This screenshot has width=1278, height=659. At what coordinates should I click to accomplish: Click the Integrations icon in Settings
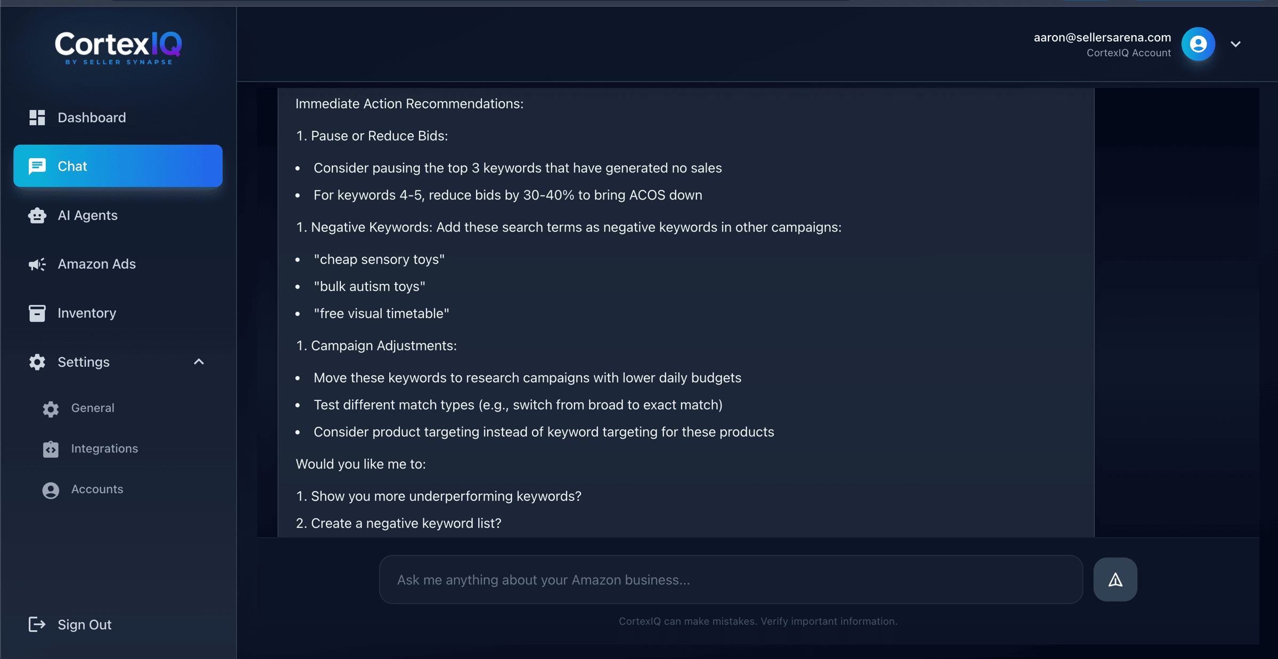[51, 449]
